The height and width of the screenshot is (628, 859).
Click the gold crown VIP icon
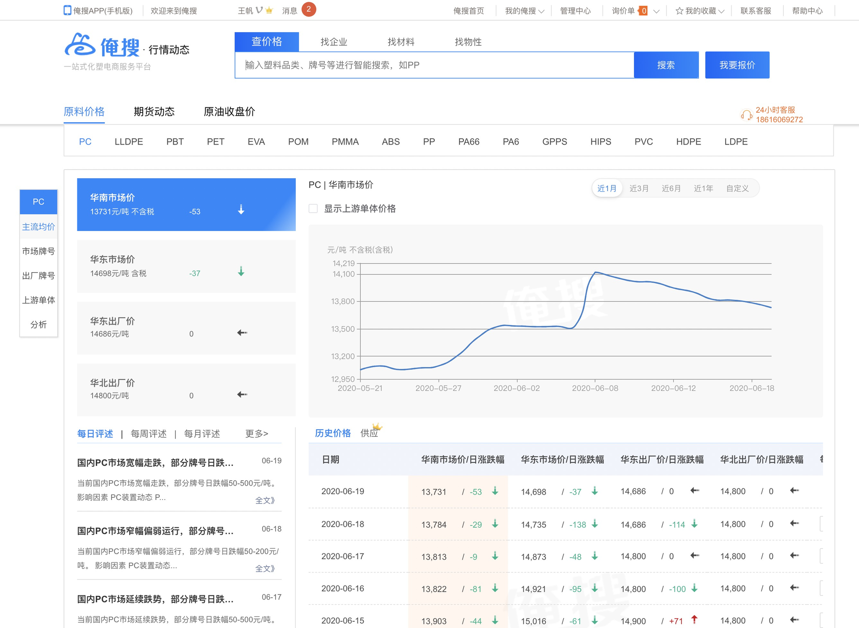tap(269, 10)
